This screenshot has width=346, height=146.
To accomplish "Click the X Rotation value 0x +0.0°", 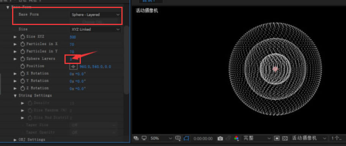I will tap(77, 74).
